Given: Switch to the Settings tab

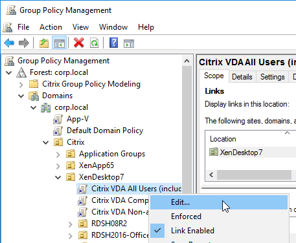Looking at the screenshot, I should point(272,77).
